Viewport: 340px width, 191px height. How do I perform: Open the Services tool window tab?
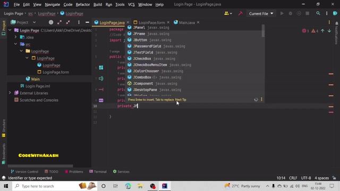121,171
